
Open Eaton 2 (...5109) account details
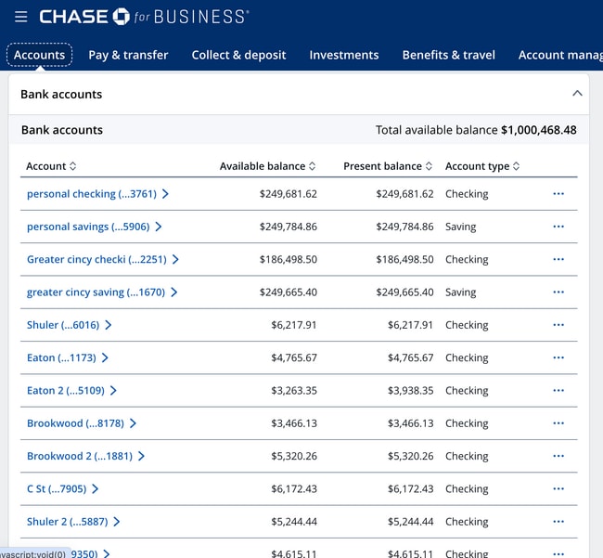click(x=71, y=390)
